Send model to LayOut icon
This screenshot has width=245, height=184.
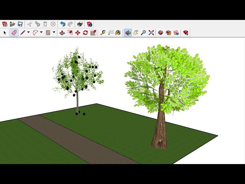[176, 33]
